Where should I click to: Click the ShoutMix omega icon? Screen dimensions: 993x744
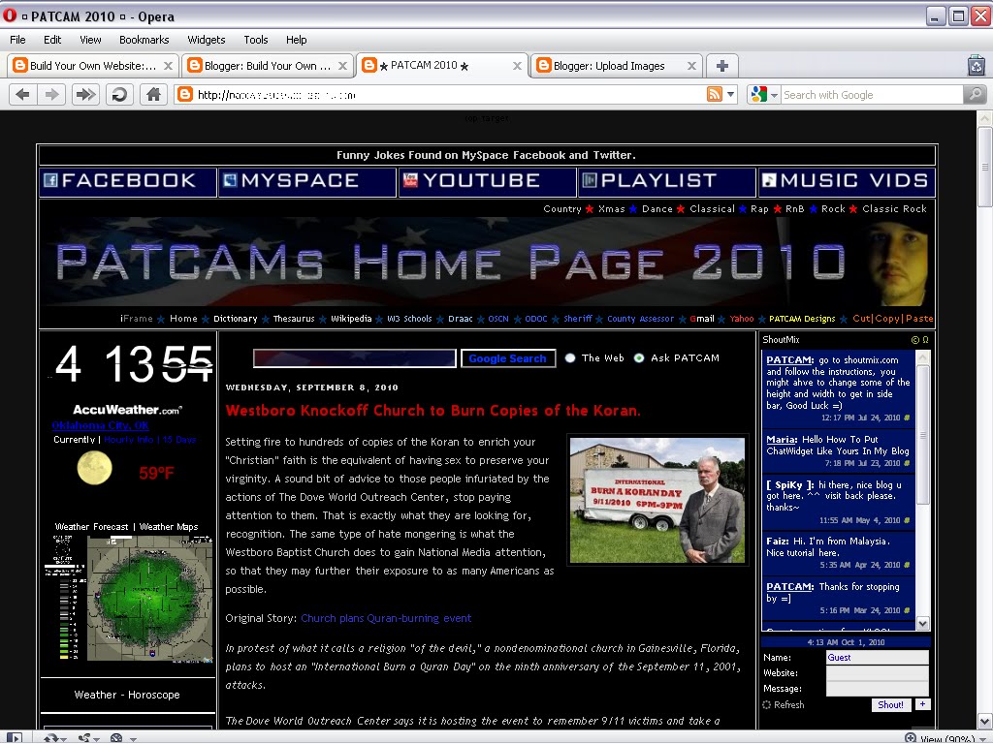coord(925,340)
